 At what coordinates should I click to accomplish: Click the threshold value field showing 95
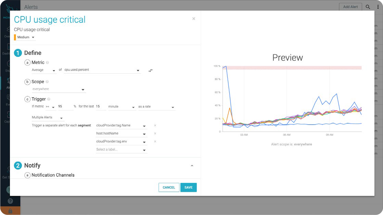(65, 107)
